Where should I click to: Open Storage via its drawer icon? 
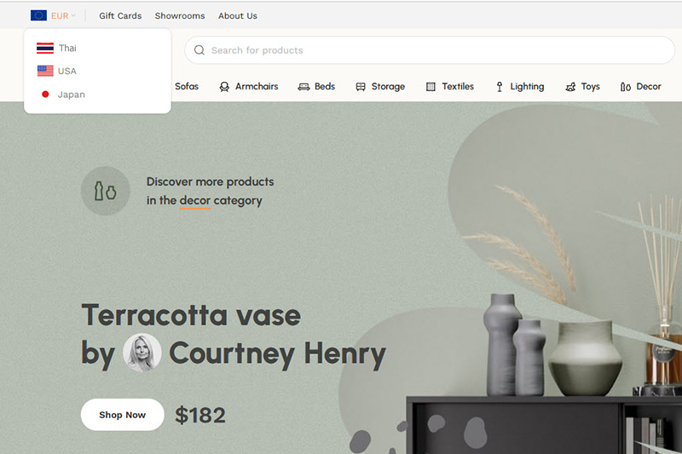(x=361, y=87)
